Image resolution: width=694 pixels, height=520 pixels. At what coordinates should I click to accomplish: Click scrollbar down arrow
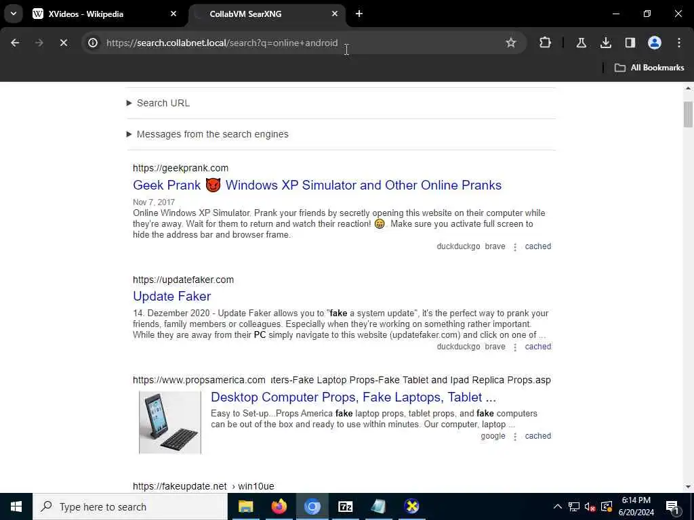688,487
